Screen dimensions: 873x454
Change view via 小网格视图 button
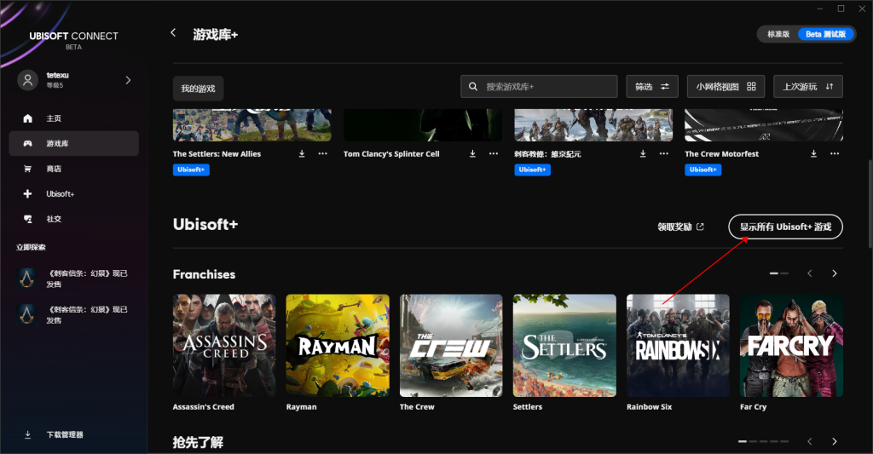point(726,86)
